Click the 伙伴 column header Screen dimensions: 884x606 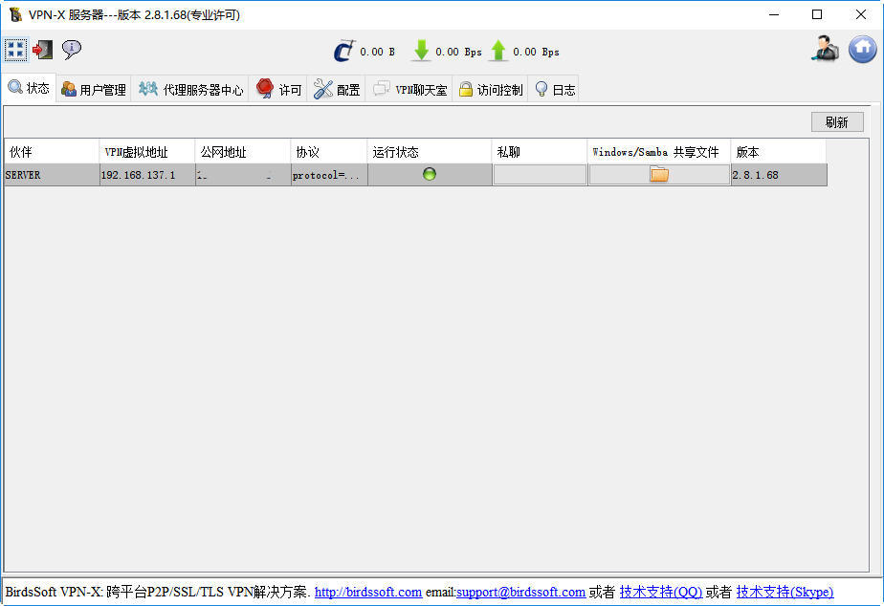click(52, 151)
